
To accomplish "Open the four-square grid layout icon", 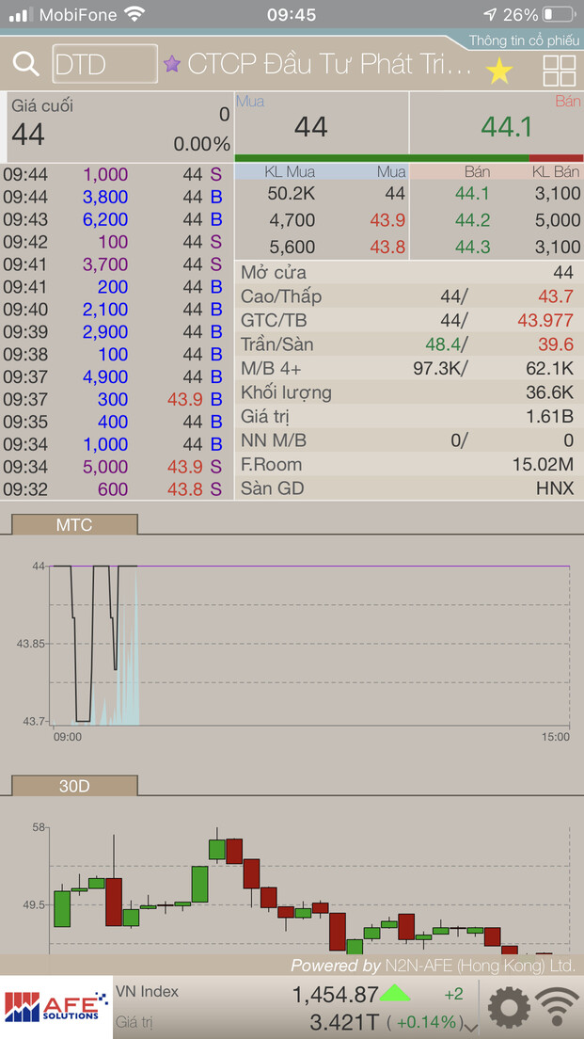I will 560,71.
